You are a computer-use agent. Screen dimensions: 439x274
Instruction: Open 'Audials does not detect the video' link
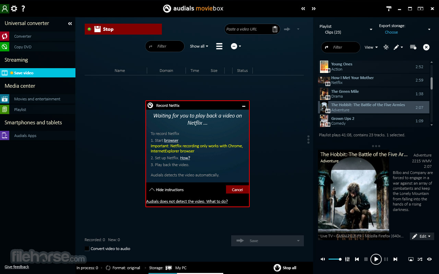(187, 201)
